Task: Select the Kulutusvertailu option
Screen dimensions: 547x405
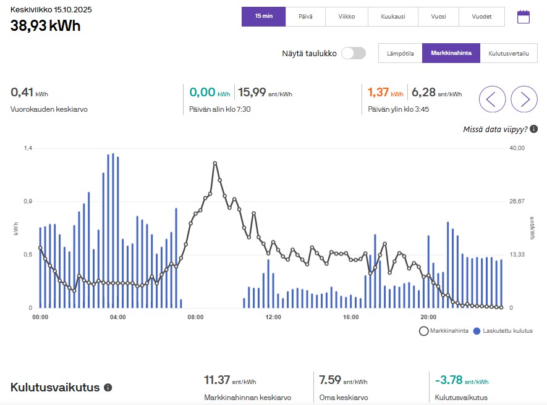Action: click(x=508, y=54)
